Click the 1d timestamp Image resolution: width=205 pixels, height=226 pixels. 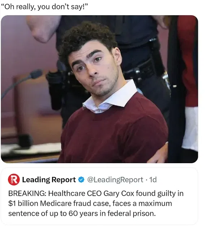pyautogui.click(x=153, y=179)
